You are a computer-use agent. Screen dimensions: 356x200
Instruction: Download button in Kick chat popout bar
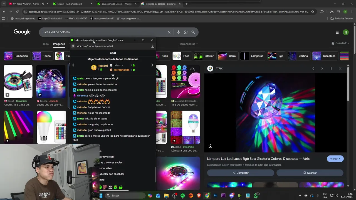coord(153,46)
